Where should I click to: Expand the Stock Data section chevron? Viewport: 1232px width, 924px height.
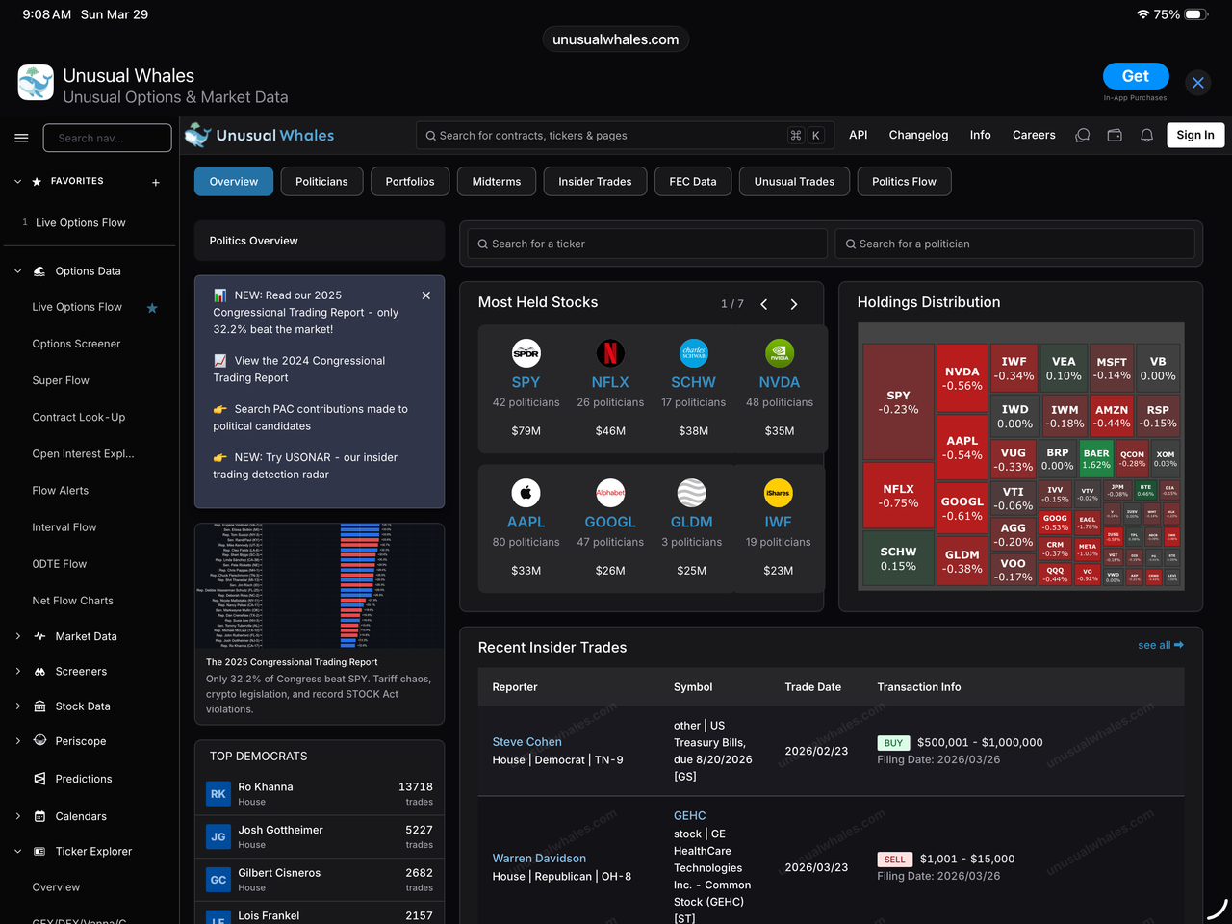tap(17, 706)
